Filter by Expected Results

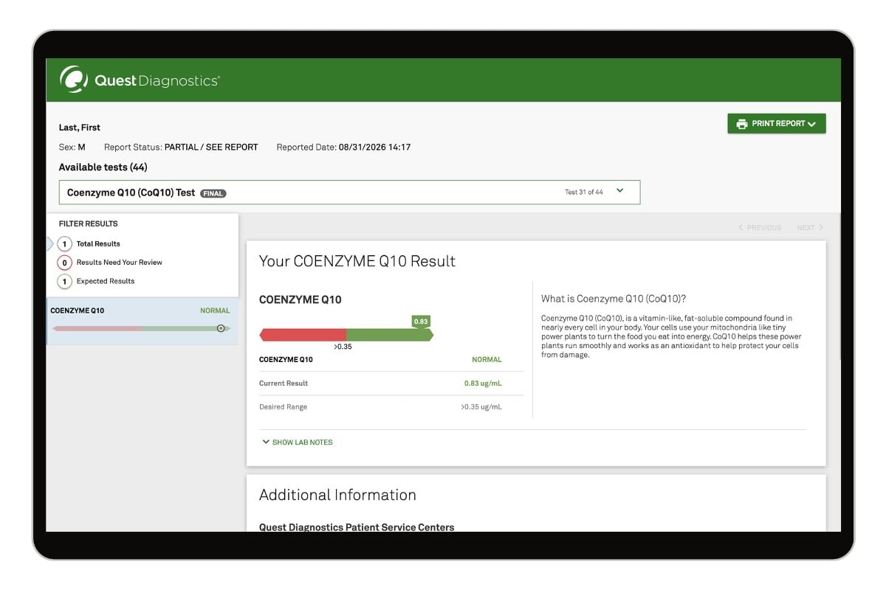(96, 281)
